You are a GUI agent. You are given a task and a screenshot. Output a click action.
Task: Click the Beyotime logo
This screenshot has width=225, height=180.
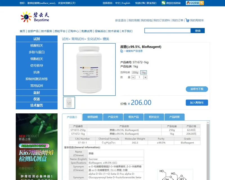(35, 17)
